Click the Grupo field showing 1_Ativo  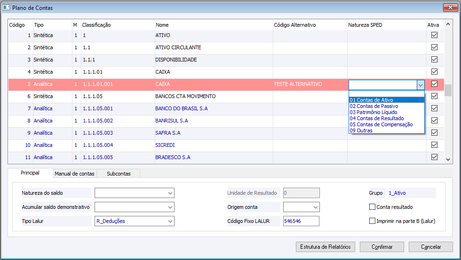point(412,193)
